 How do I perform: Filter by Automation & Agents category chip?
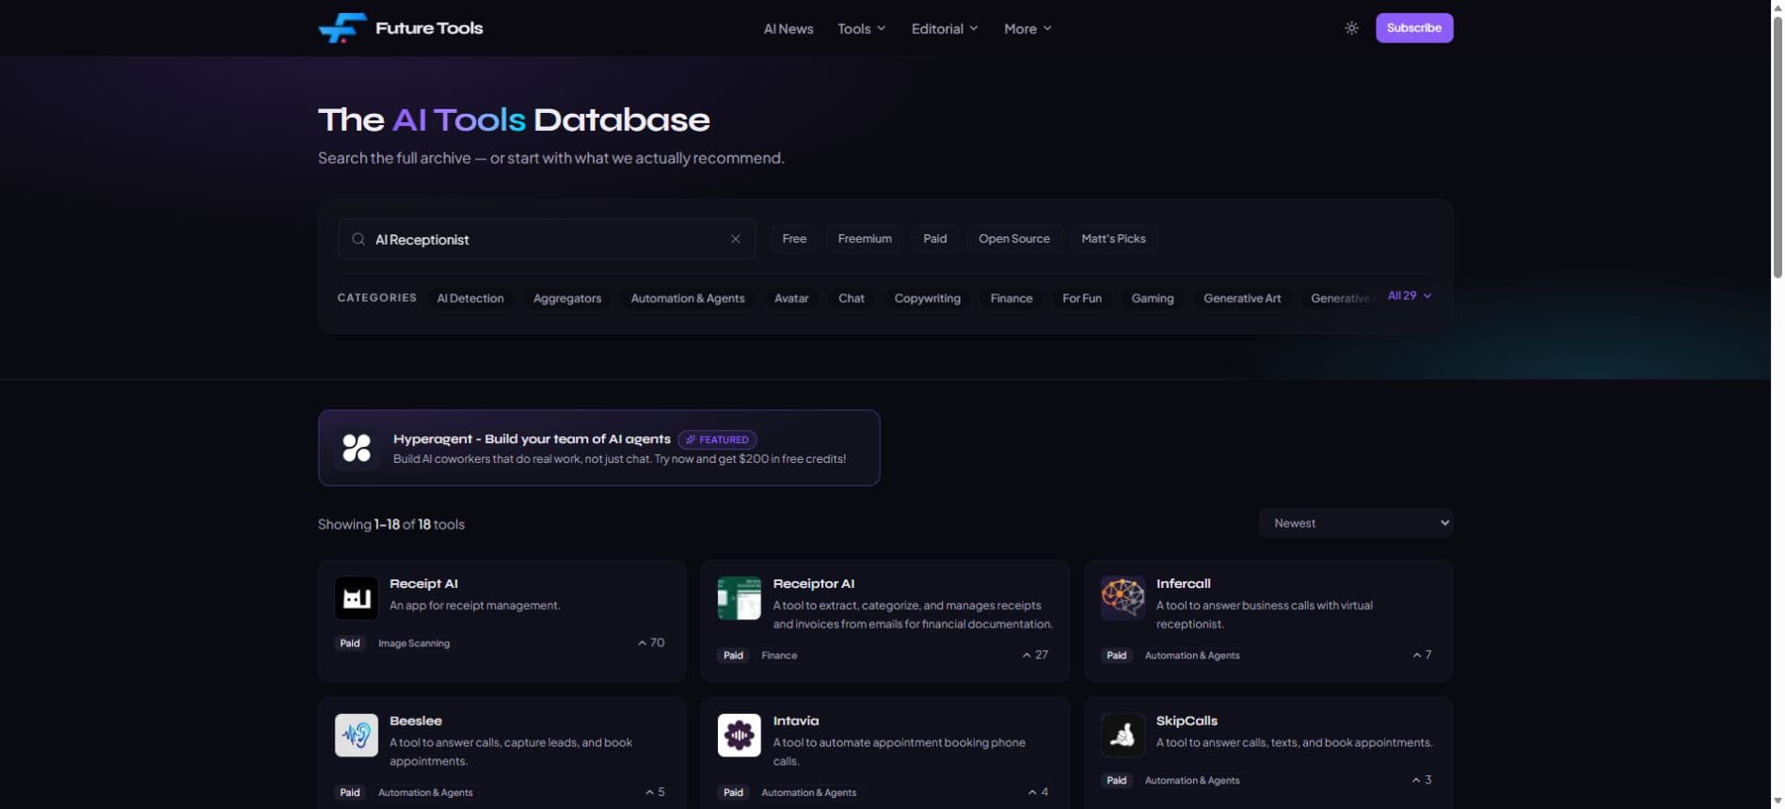[x=688, y=298]
